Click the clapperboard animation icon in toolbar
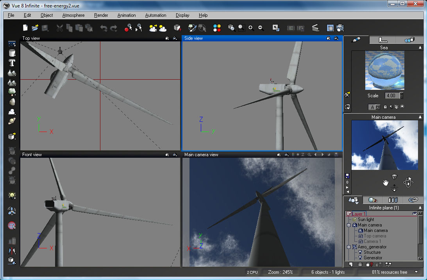This screenshot has width=427, height=280. pos(315,28)
